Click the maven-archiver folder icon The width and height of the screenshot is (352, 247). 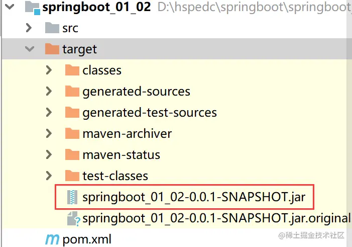coord(72,133)
